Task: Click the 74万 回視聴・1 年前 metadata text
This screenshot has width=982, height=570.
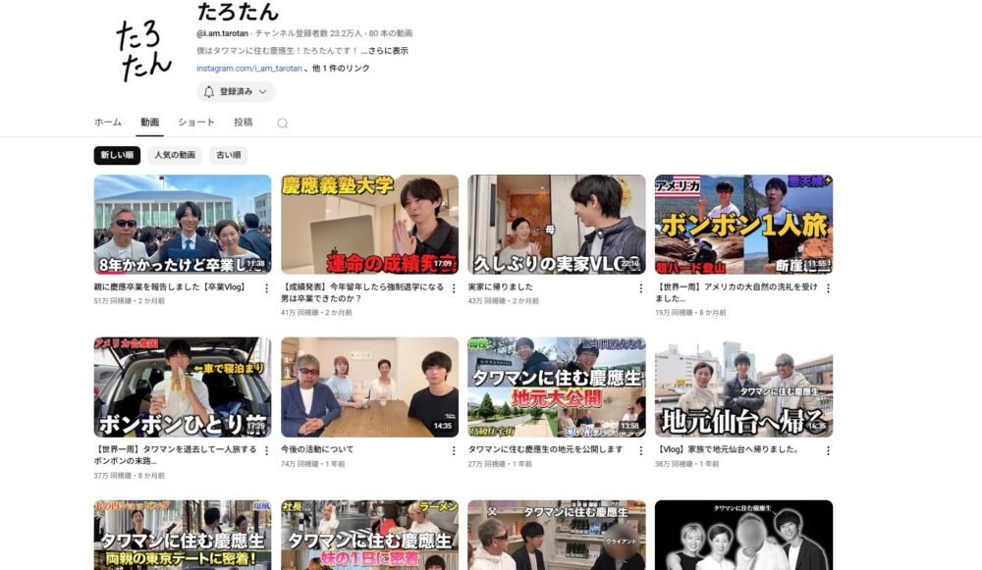Action: click(x=312, y=464)
